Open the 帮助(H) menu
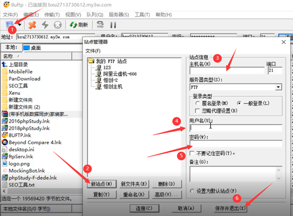Image resolution: width=293 pixels, height=216 pixels. [163, 15]
